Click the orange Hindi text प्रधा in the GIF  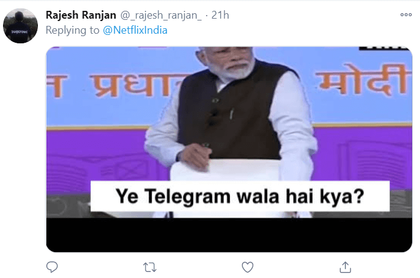click(x=131, y=85)
